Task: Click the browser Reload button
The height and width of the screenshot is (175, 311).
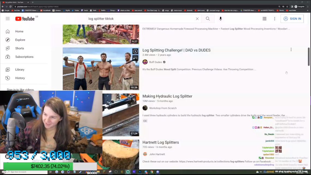Action: tap(10, 7)
